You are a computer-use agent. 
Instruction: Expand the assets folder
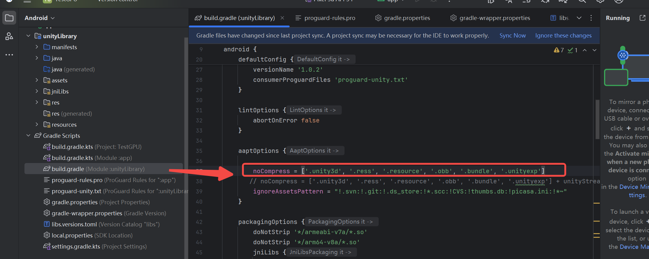[37, 80]
